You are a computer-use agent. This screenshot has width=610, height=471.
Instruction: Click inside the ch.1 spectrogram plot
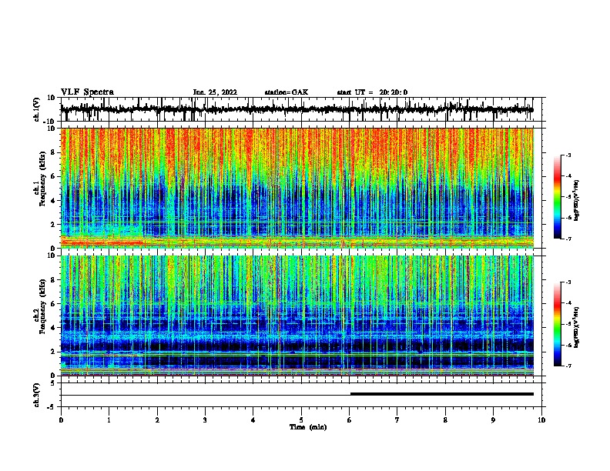(x=297, y=188)
